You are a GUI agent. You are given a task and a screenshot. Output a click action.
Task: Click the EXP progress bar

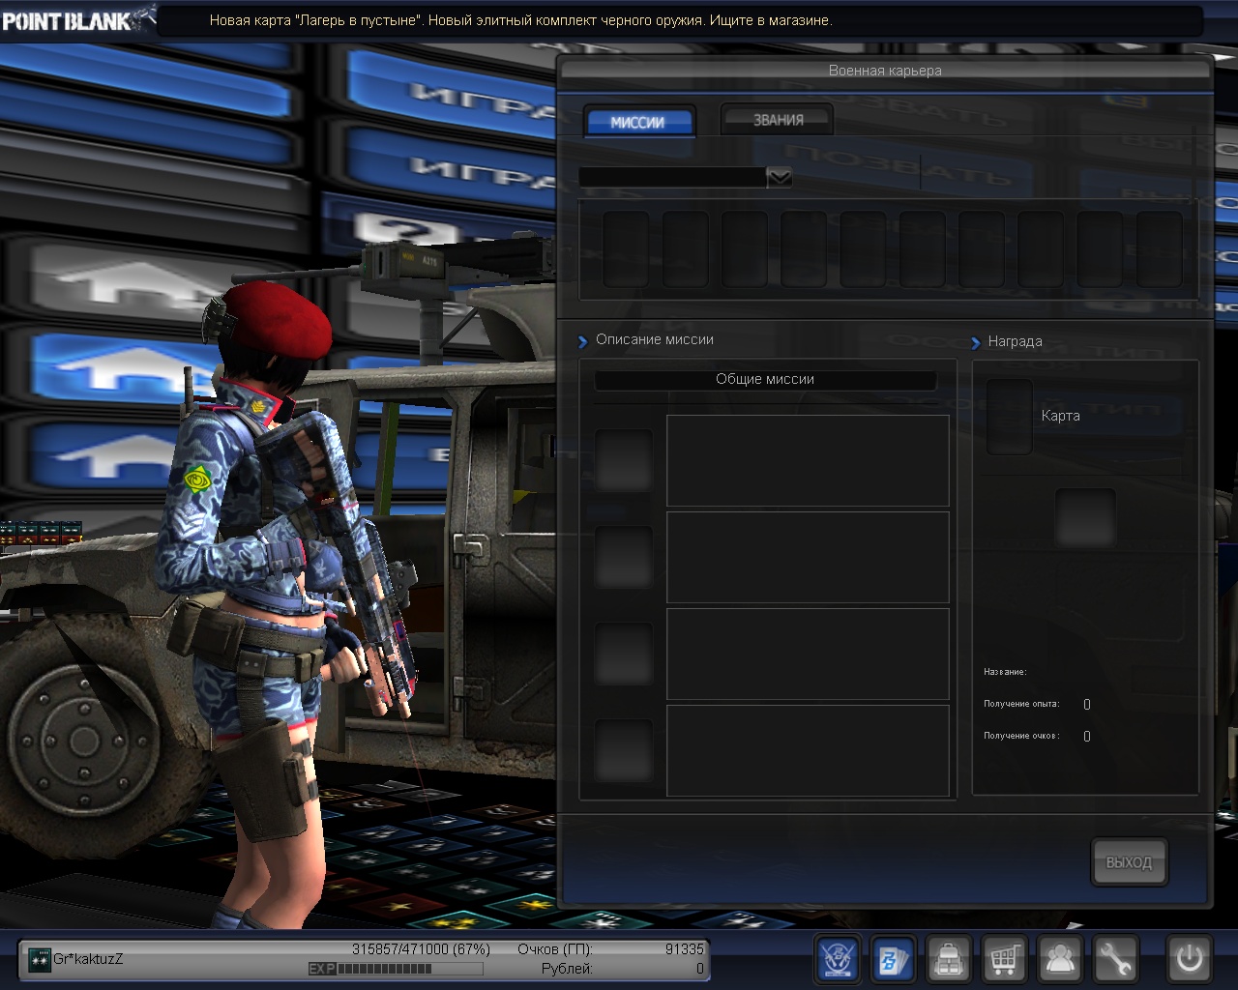[x=396, y=969]
